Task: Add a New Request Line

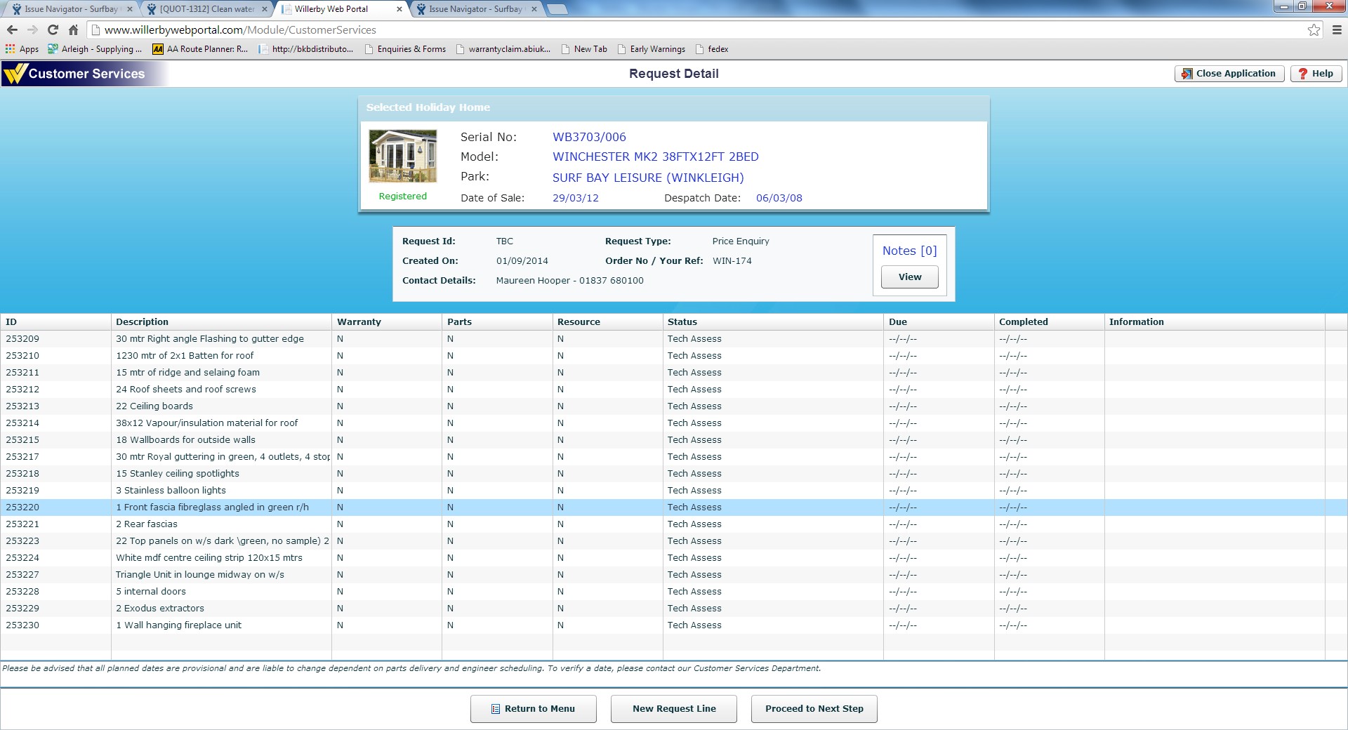Action: click(674, 708)
